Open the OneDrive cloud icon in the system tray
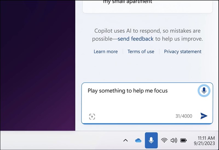The width and height of the screenshot is (219, 150). point(138,140)
